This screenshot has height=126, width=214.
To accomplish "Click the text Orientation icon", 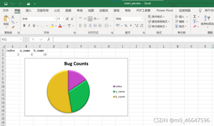I will [x=95, y=19].
